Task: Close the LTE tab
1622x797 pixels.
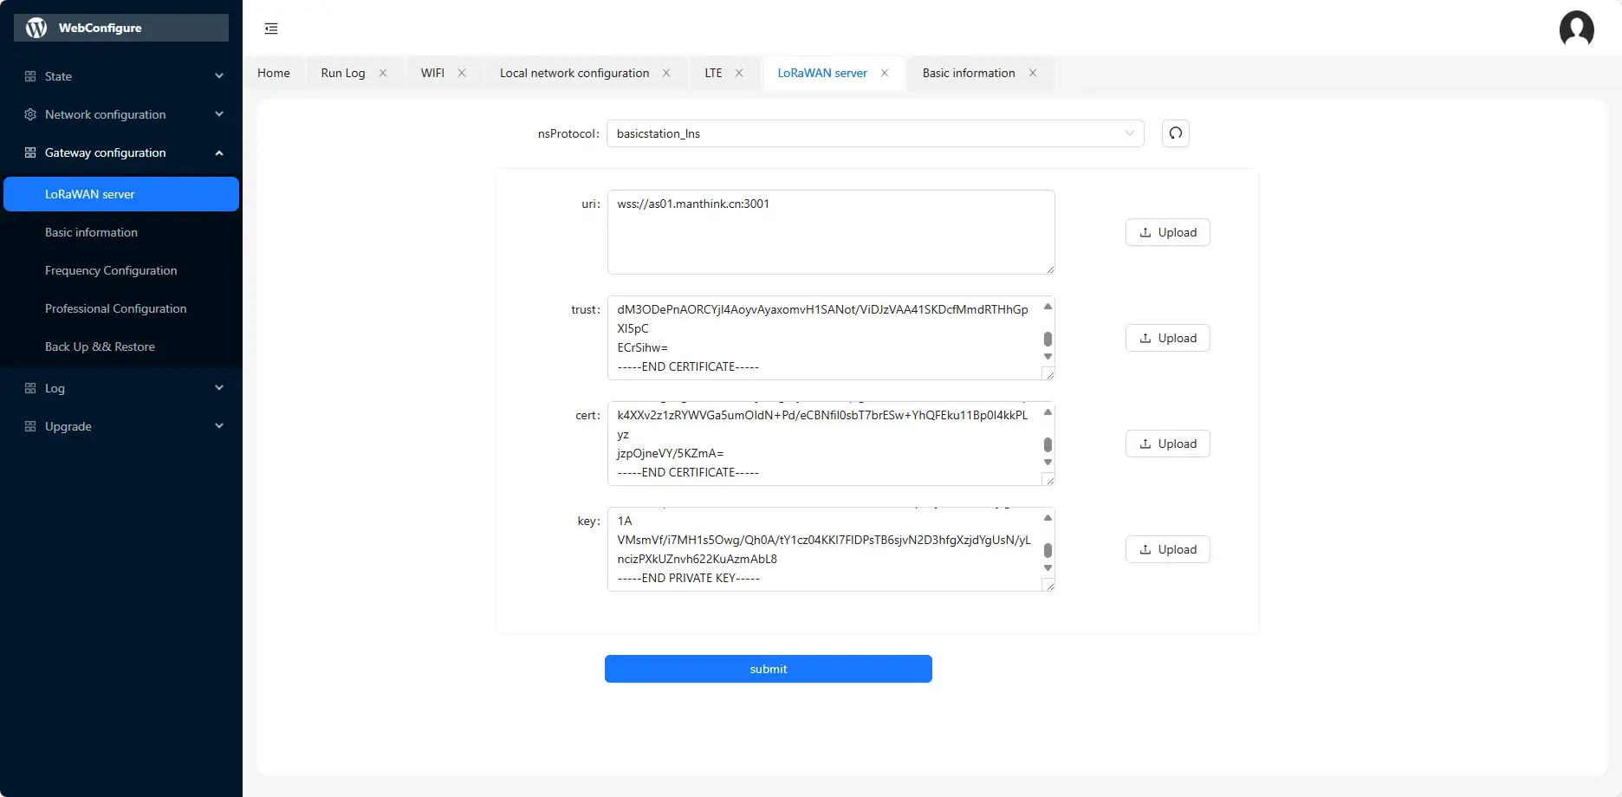Action: coord(739,73)
